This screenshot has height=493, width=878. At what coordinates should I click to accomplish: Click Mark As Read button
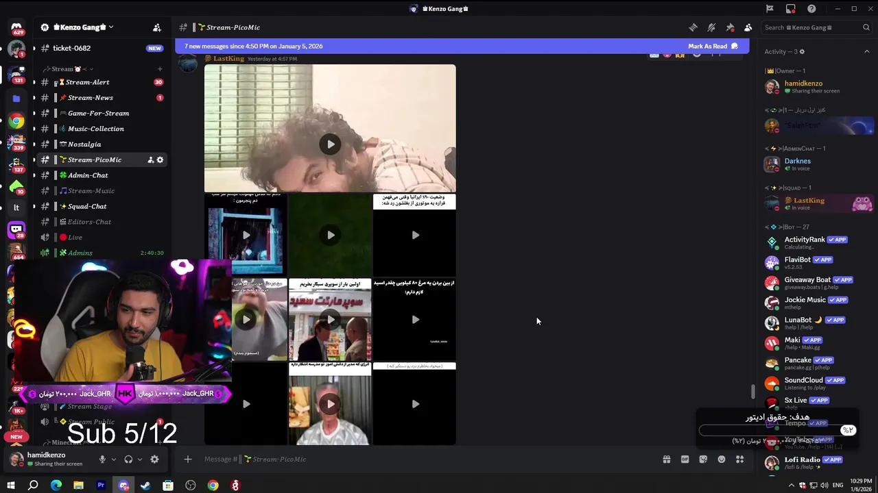click(x=713, y=46)
